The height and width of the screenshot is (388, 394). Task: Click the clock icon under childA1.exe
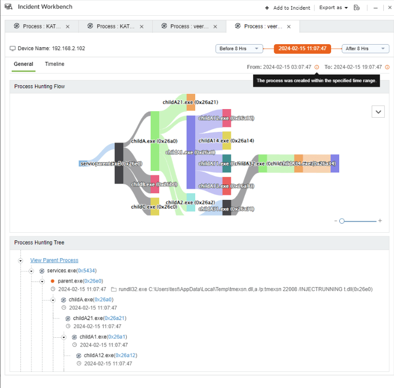(x=75, y=345)
